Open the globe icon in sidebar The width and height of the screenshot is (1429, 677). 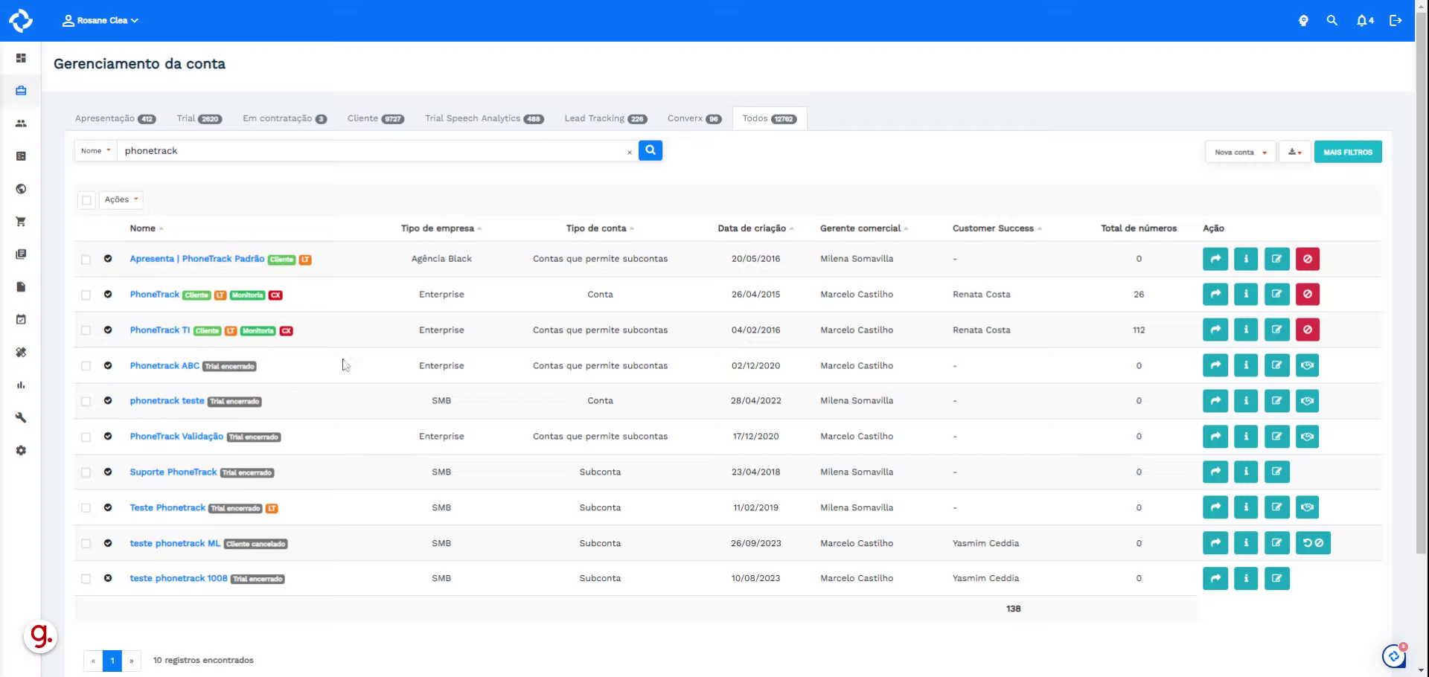tap(21, 189)
